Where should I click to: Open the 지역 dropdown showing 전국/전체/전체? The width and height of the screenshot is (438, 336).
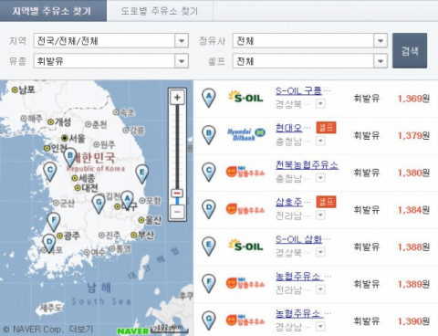pos(111,40)
